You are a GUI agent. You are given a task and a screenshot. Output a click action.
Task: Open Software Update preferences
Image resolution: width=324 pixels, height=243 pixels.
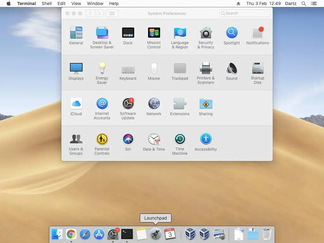pyautogui.click(x=128, y=109)
